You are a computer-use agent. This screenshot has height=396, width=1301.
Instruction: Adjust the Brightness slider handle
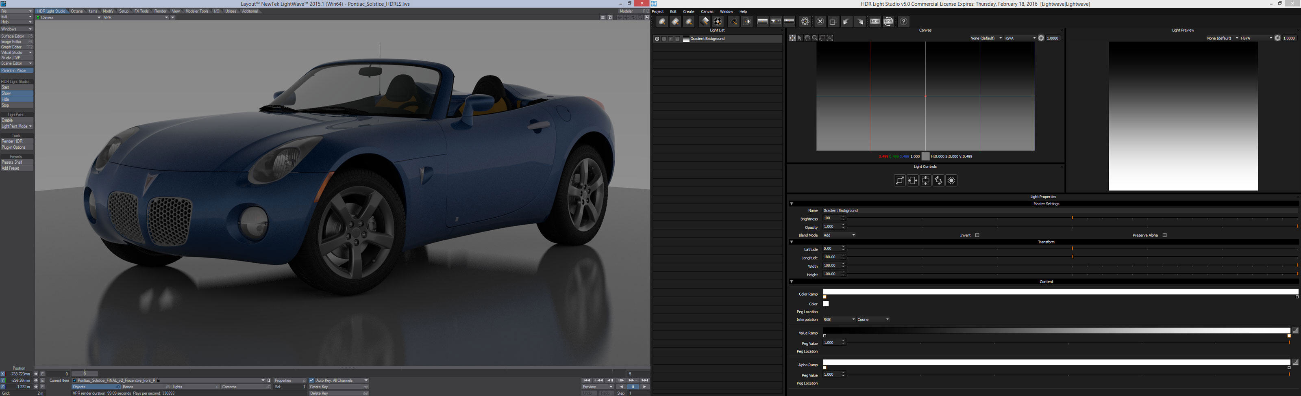click(x=1072, y=218)
